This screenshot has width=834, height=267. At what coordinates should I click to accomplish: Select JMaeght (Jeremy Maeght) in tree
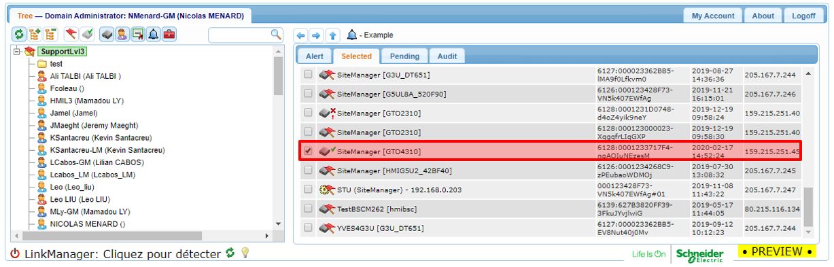(94, 126)
